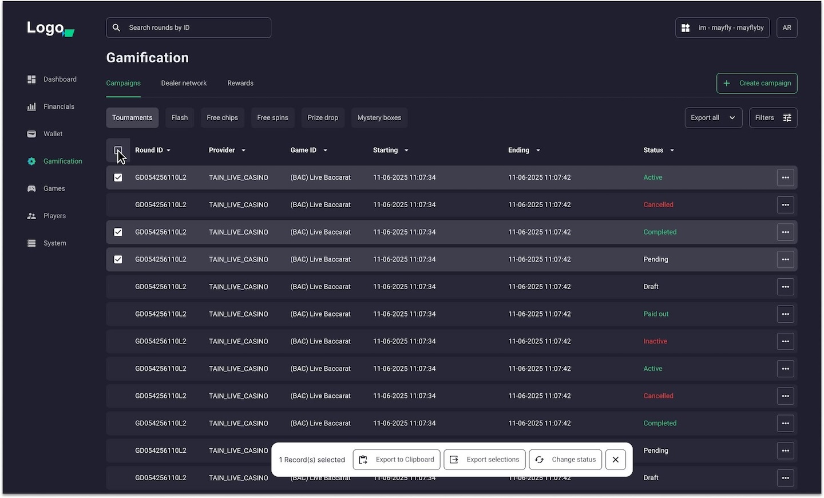Open the Players people icon

31,216
